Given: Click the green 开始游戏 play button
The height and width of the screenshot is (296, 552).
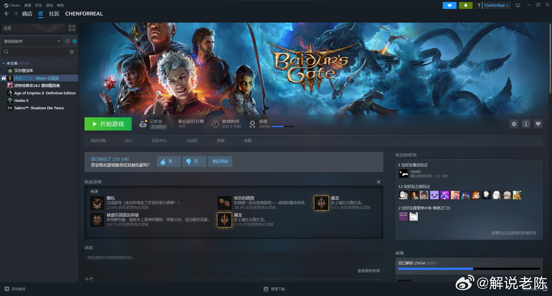Looking at the screenshot, I should click(108, 124).
